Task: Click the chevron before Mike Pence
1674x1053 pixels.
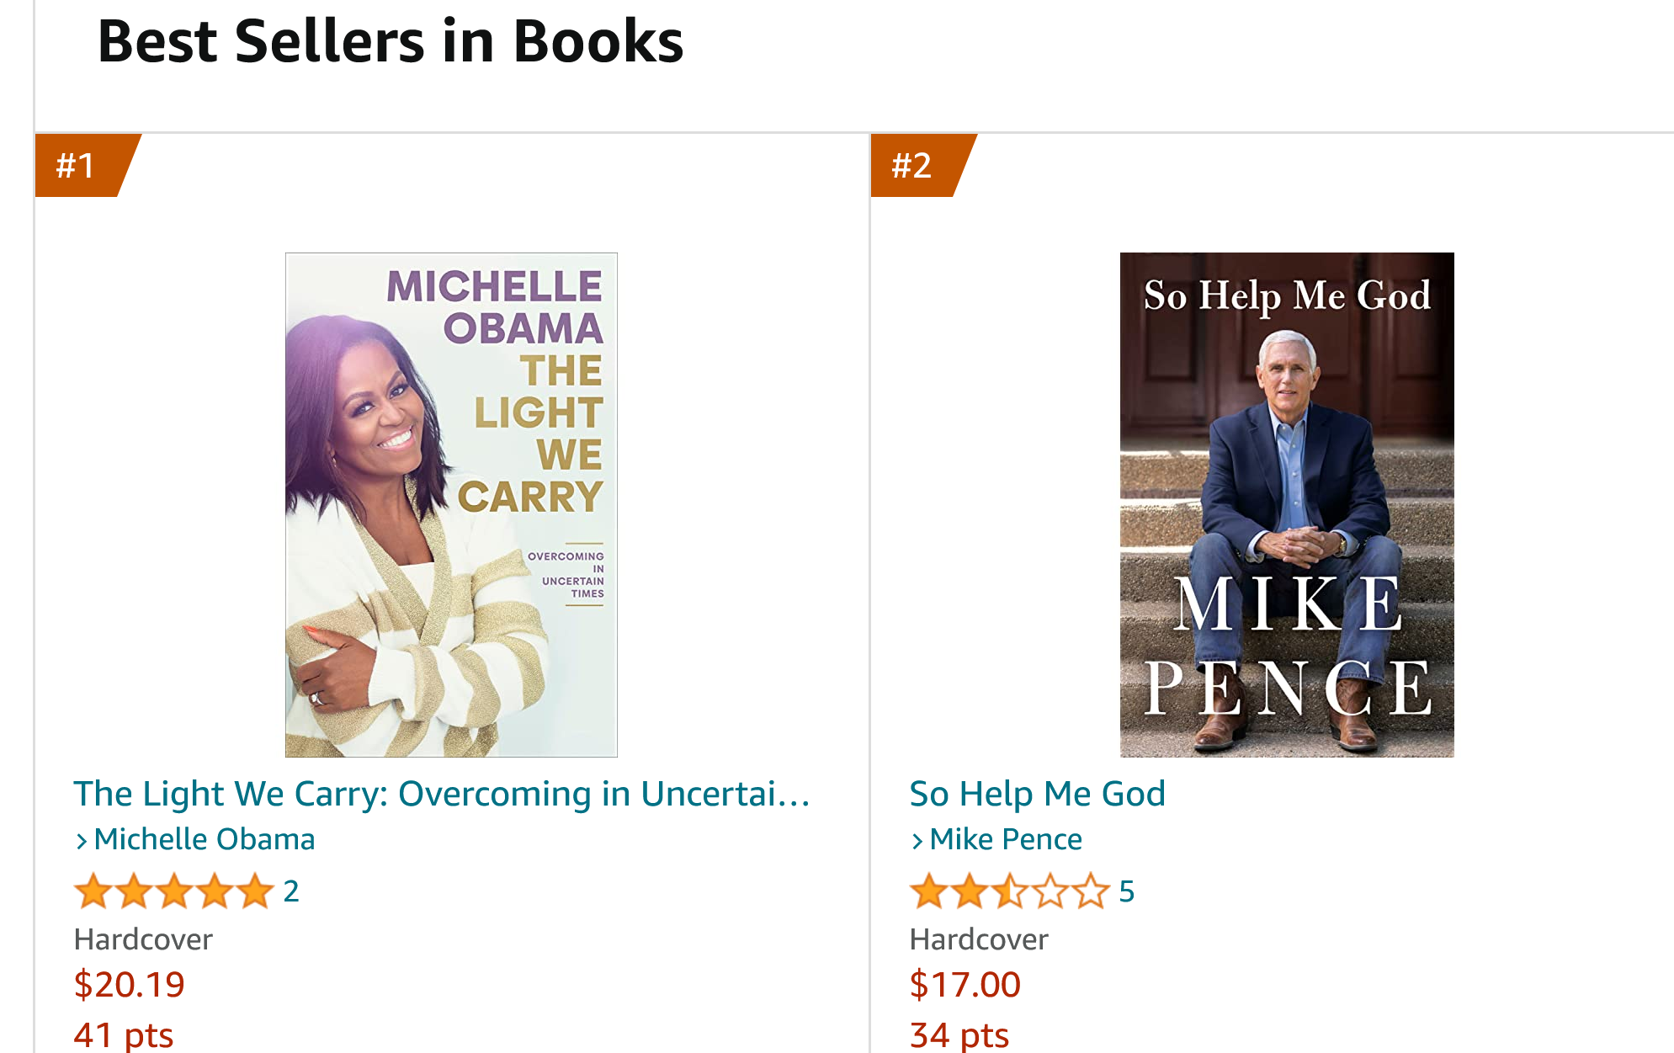Action: click(917, 841)
